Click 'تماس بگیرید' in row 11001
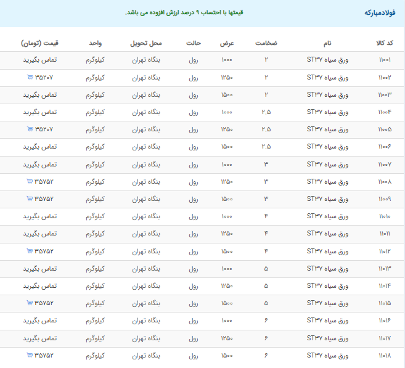405x368 pixels. [x=40, y=60]
